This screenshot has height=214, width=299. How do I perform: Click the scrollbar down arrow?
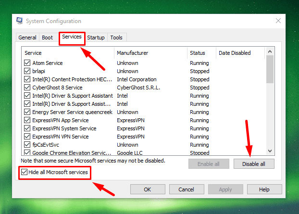pyautogui.click(x=270, y=151)
